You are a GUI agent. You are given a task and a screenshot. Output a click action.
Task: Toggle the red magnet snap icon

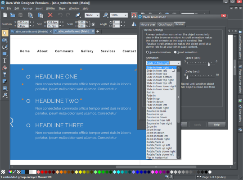point(134,15)
